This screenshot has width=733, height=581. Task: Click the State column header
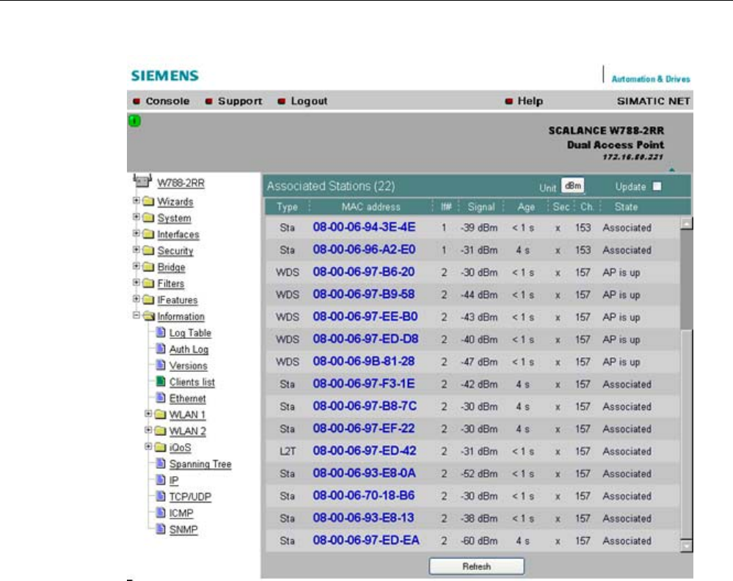click(x=626, y=207)
